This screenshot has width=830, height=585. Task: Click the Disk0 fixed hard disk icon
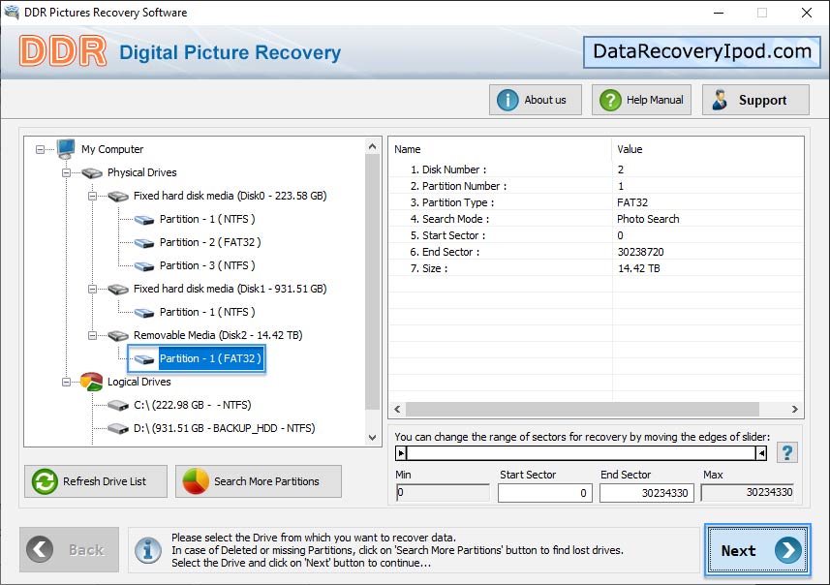coord(118,196)
